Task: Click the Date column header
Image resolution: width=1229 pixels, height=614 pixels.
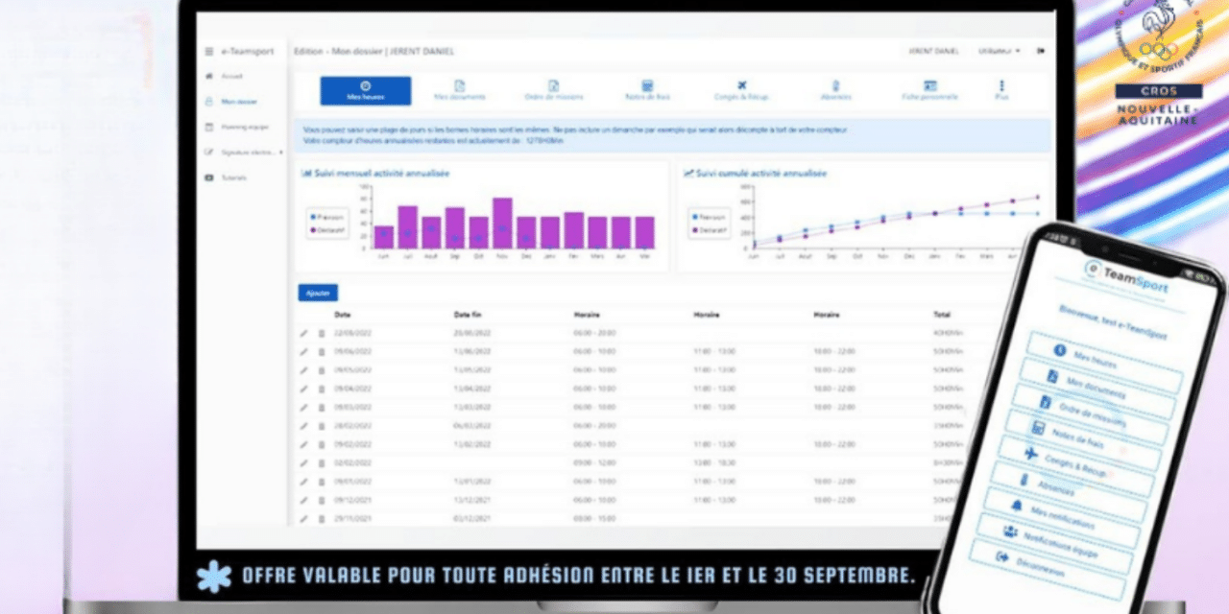Action: (x=343, y=314)
